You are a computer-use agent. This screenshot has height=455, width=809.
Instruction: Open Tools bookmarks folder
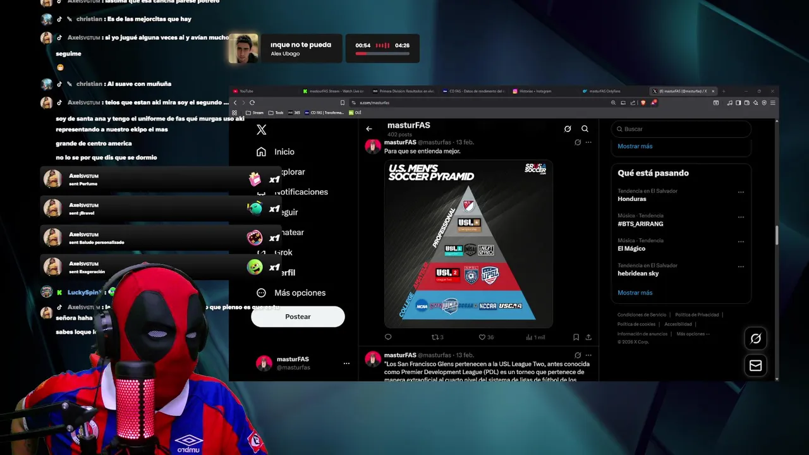pos(276,112)
